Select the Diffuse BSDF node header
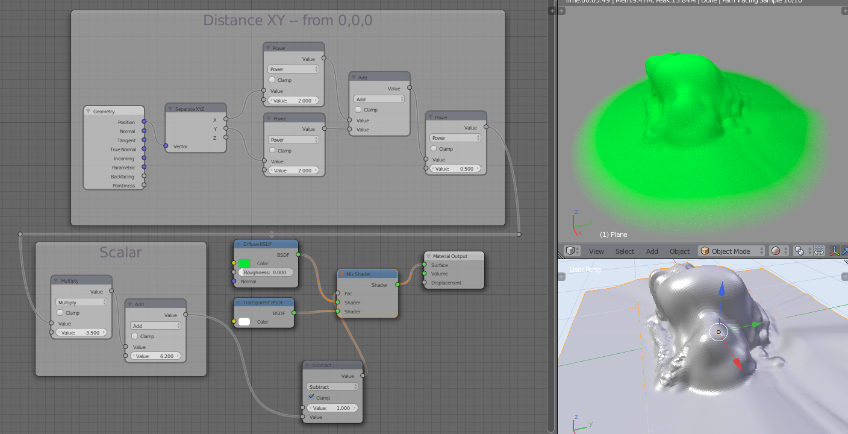The image size is (848, 434). point(266,244)
